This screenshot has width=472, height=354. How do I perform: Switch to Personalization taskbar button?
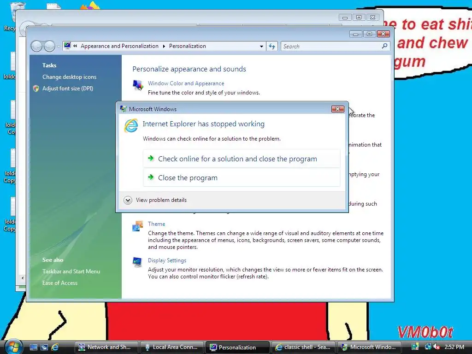(237, 347)
